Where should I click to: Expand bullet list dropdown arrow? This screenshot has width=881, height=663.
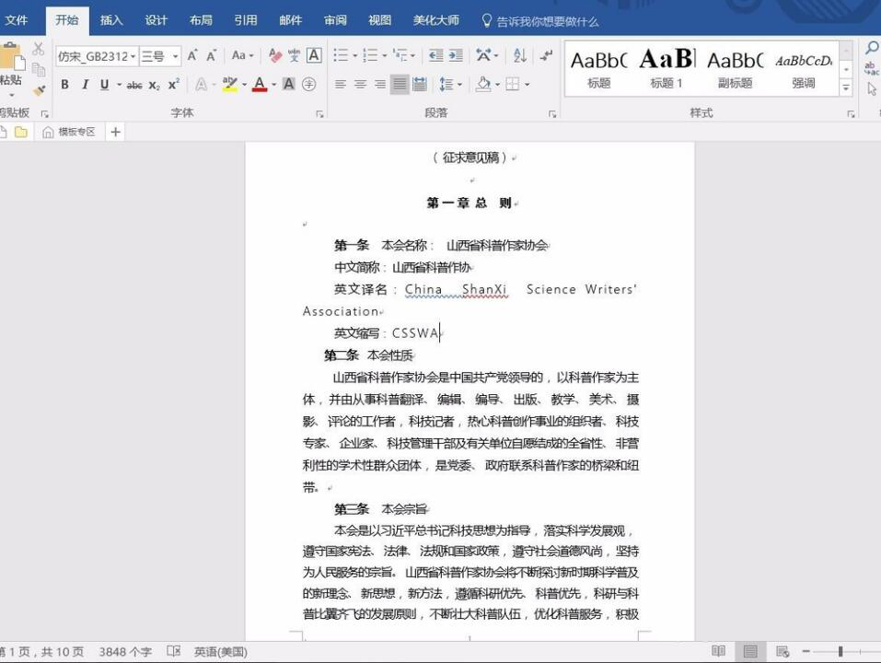point(355,55)
